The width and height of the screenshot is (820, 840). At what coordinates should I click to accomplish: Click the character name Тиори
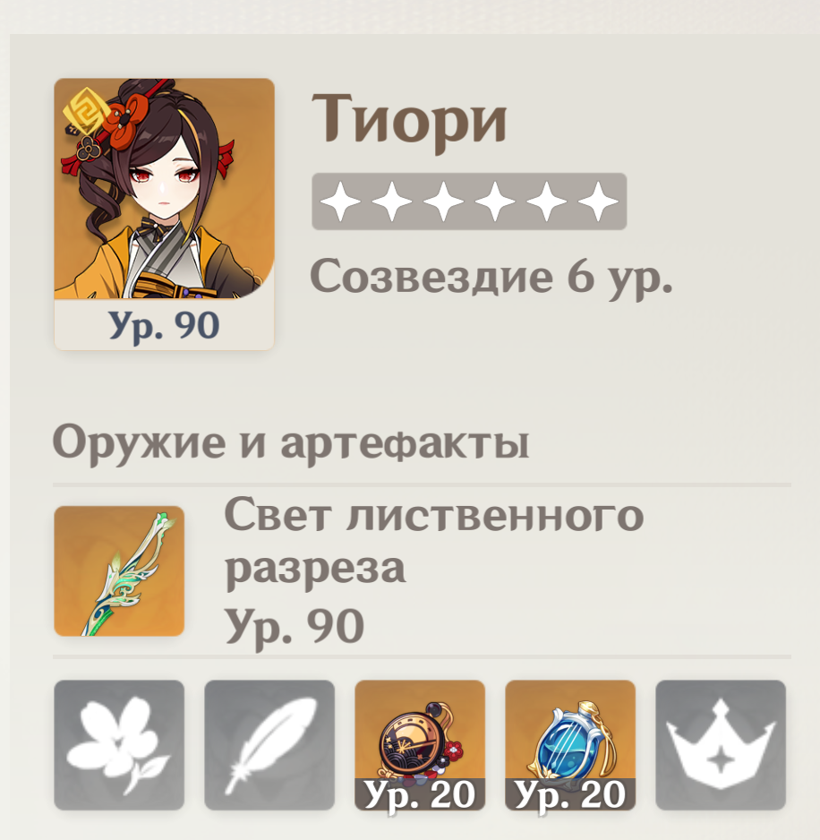409,121
